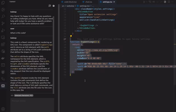Toggle the selected code brackets icon
Viewport: 176px width, 112px height.
[x=12, y=96]
